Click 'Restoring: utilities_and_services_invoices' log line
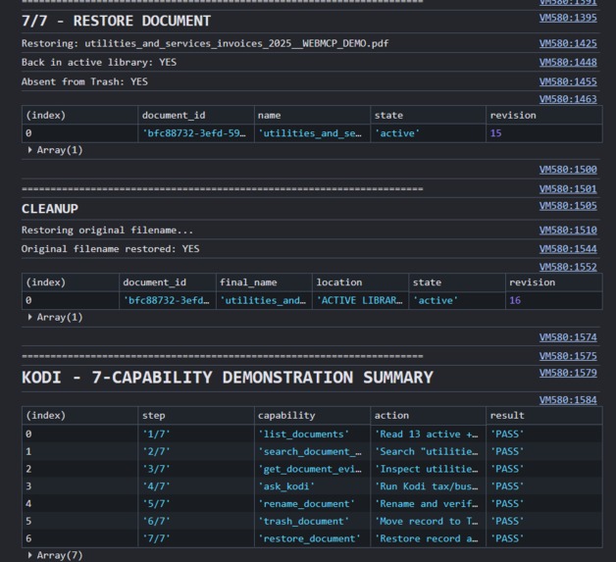Image resolution: width=616 pixels, height=562 pixels. (x=205, y=43)
